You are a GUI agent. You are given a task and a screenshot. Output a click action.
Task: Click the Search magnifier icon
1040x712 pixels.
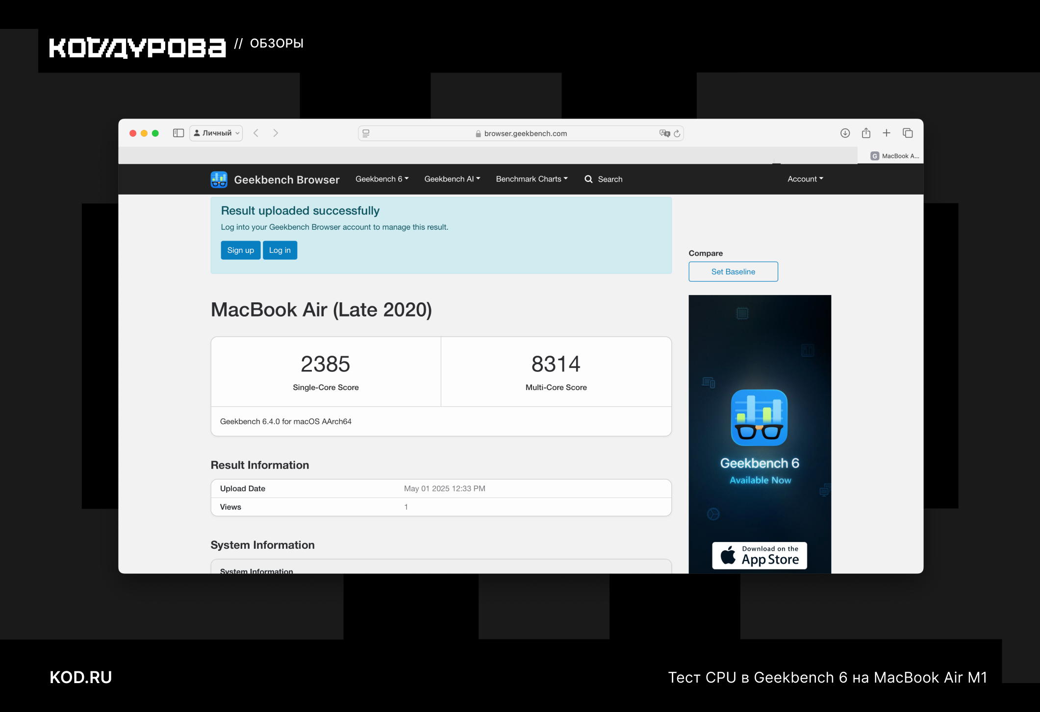click(x=588, y=179)
